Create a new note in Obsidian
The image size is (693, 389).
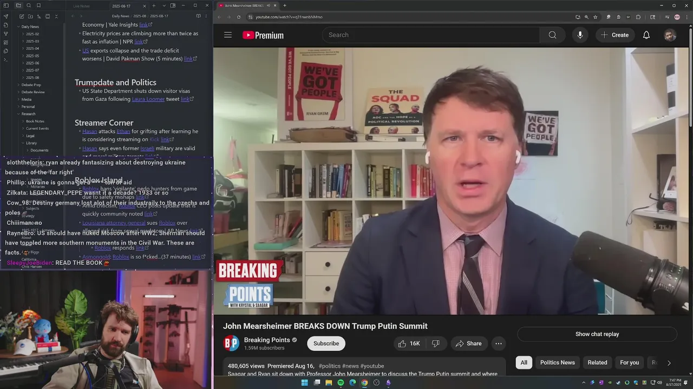click(x=21, y=17)
